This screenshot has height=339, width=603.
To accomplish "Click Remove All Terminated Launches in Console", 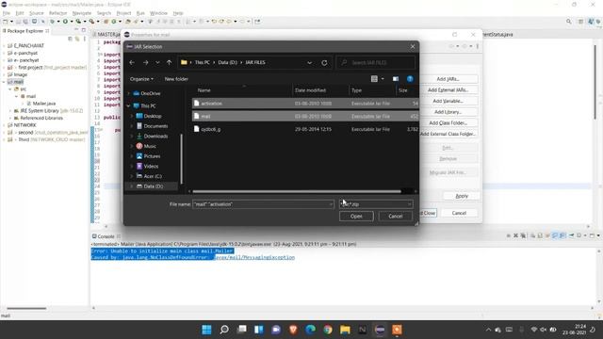I will pyautogui.click(x=523, y=235).
